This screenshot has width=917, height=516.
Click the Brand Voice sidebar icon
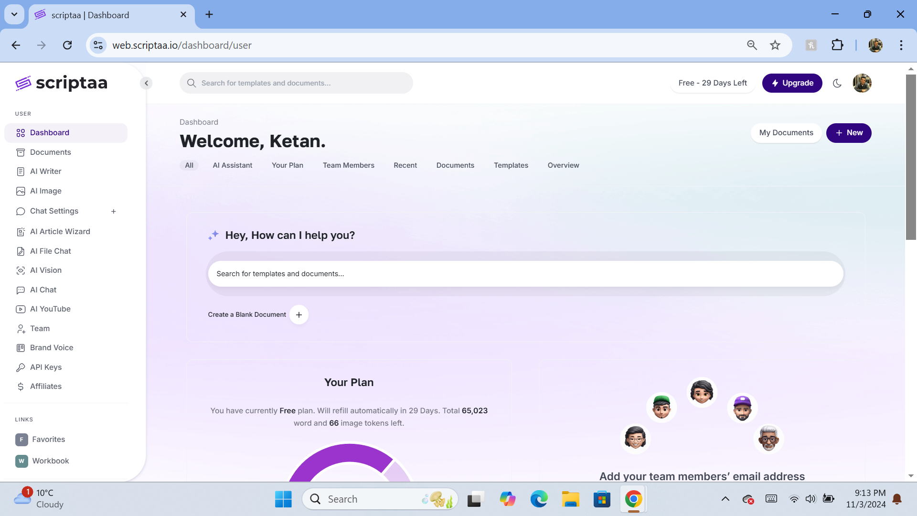coord(21,348)
